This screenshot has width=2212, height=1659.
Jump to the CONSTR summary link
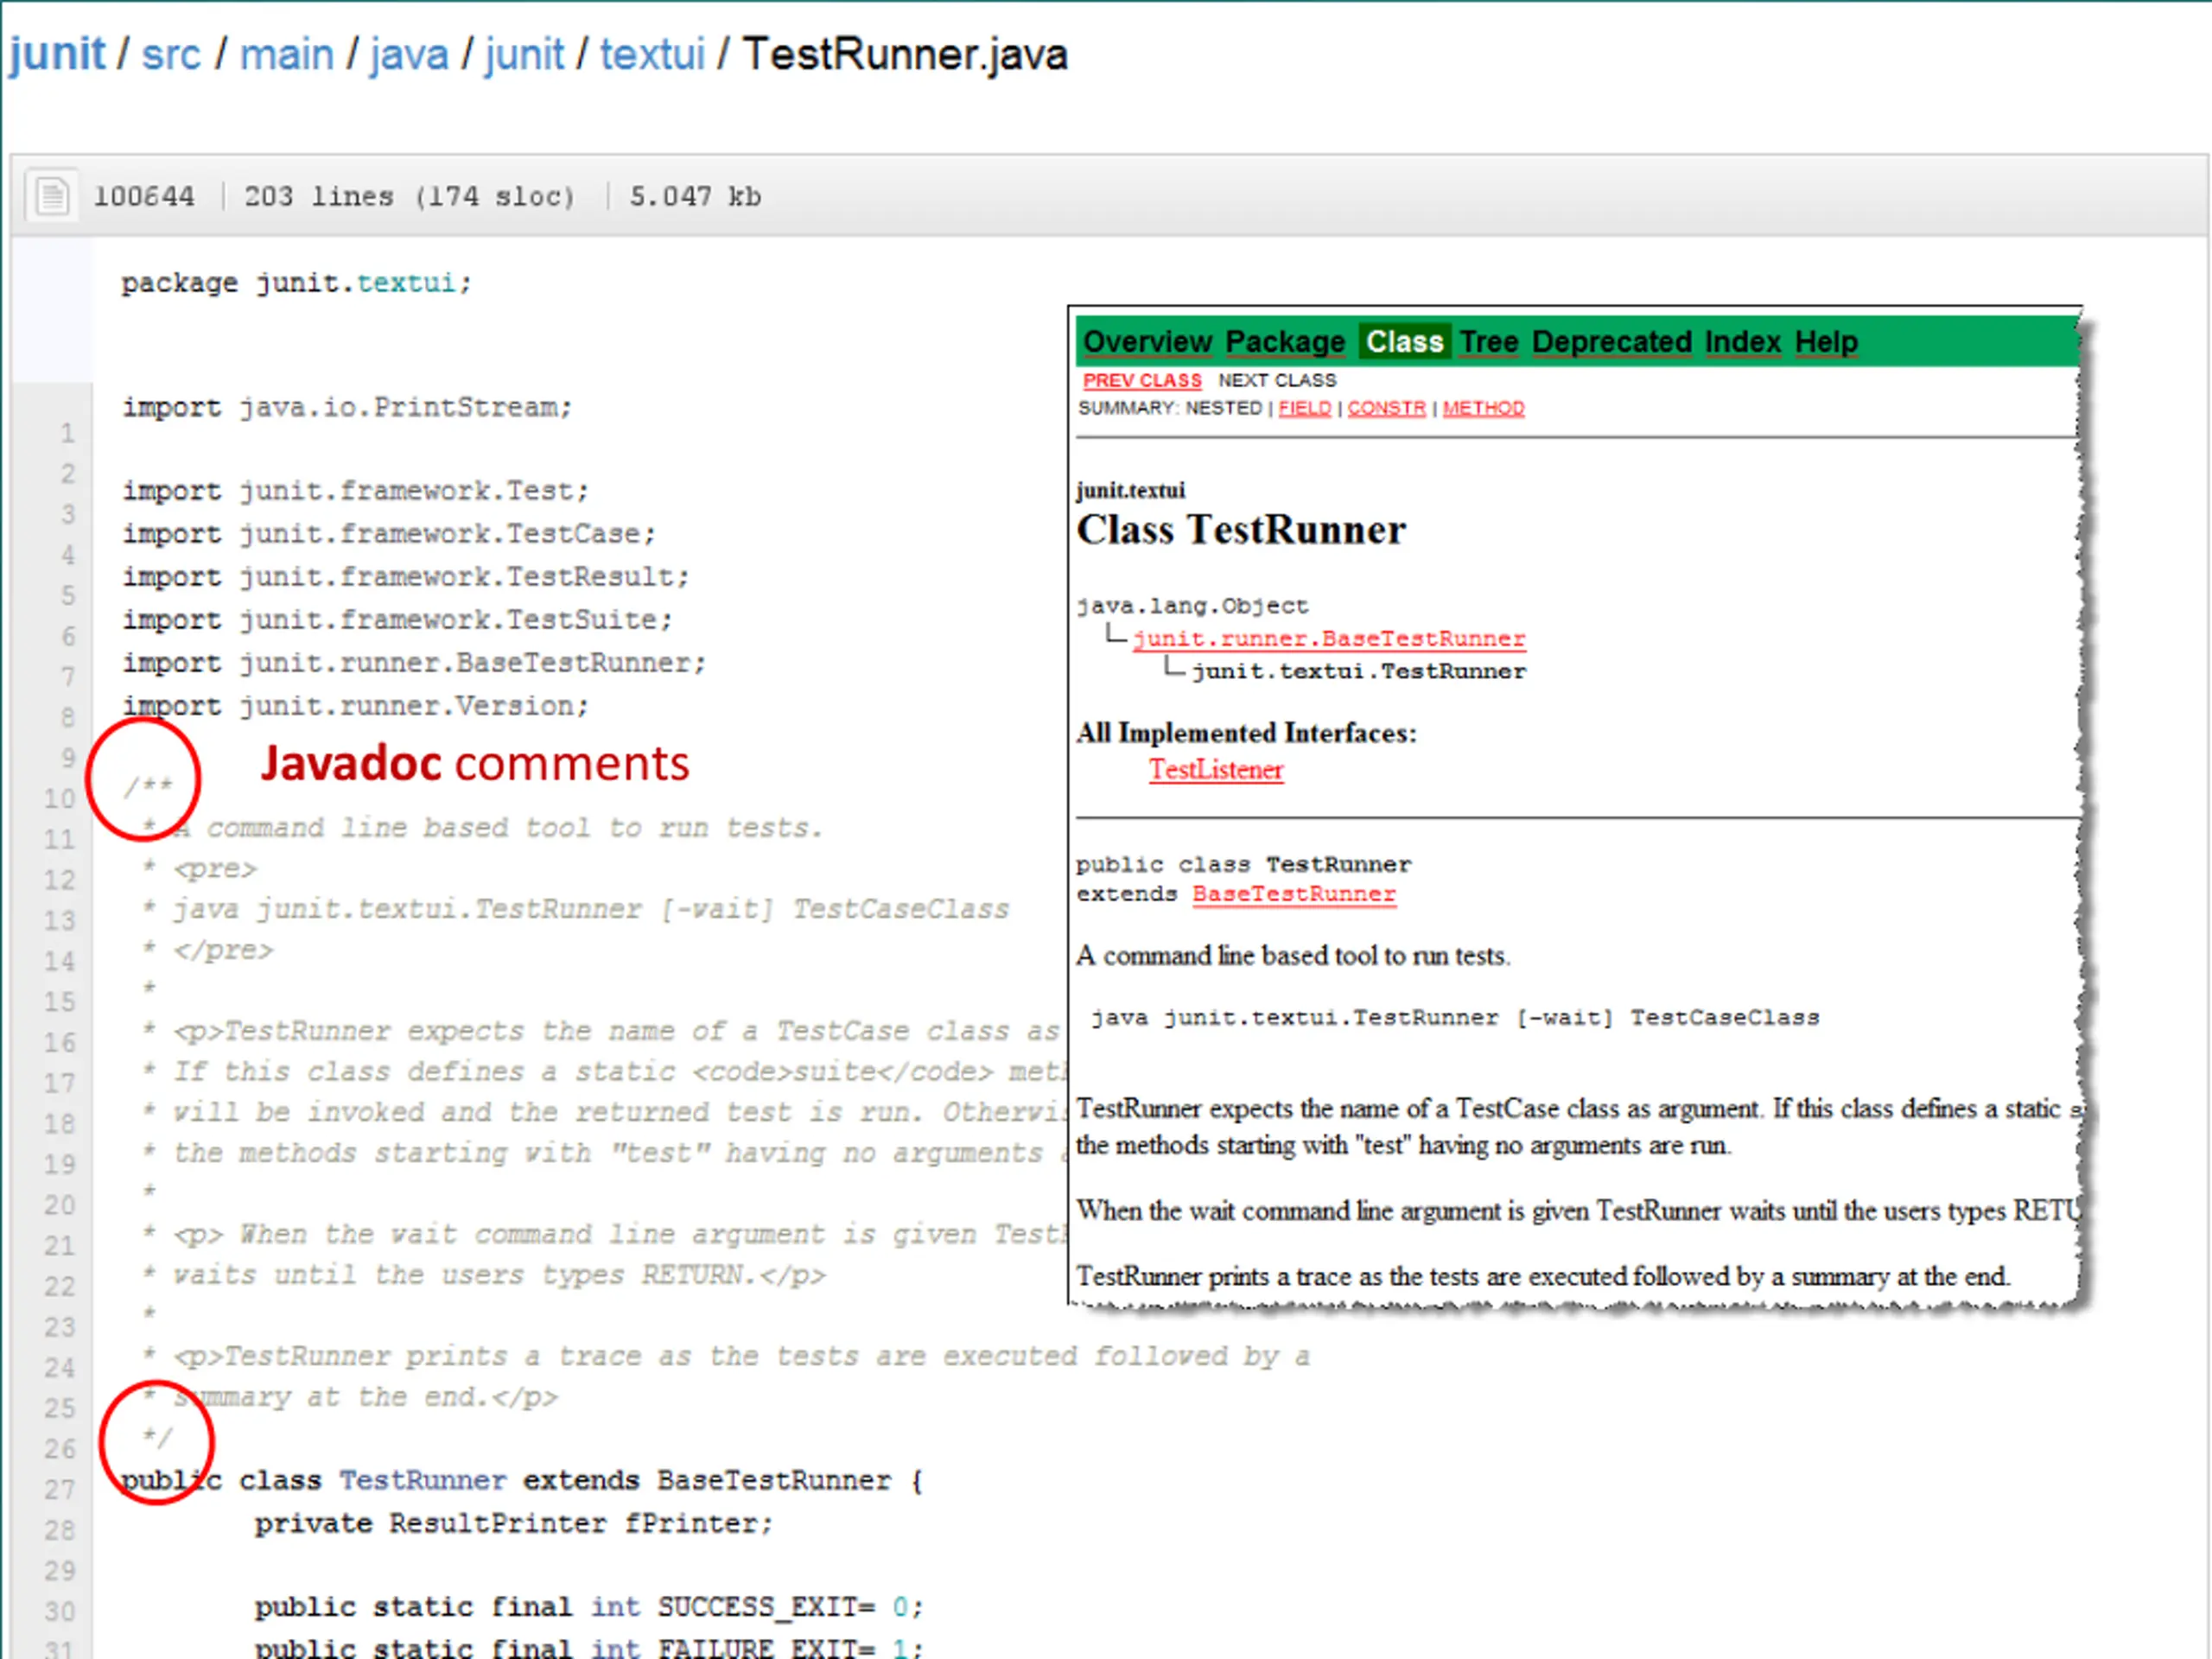pos(1386,408)
